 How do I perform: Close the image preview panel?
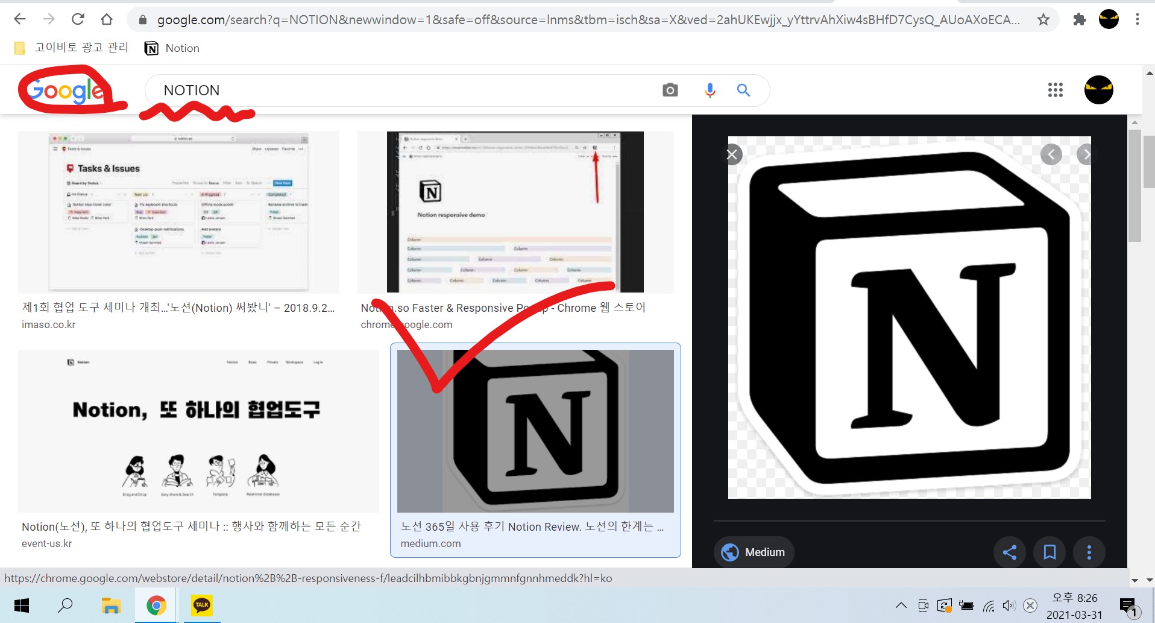point(732,155)
